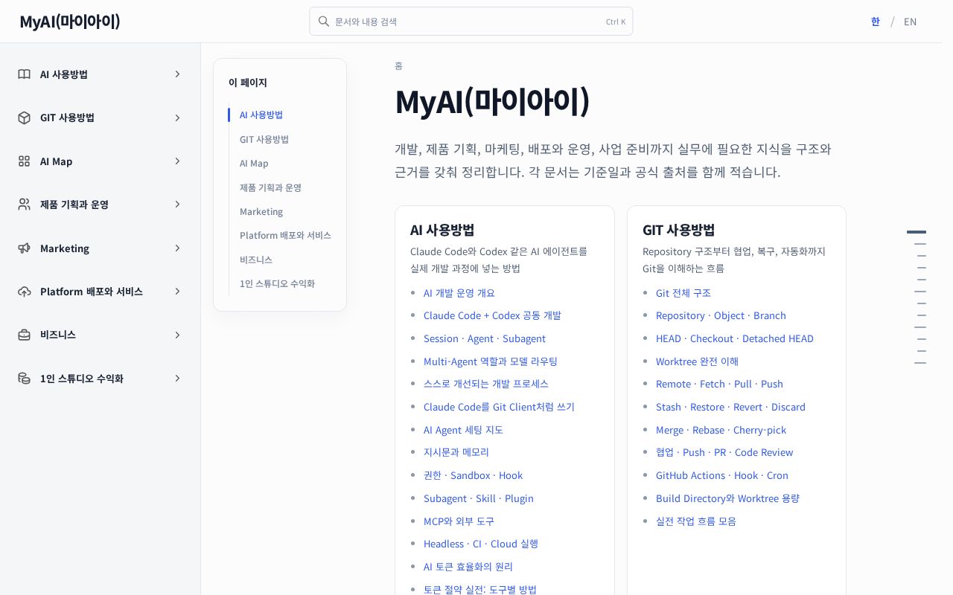This screenshot has height=595, width=953.
Task: Click the book icon beside AI 사용방법
Action: pyautogui.click(x=25, y=74)
